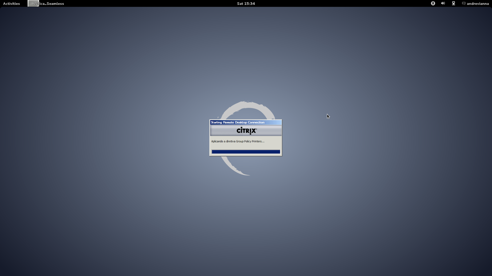Click the blue connection progress bar
The width and height of the screenshot is (492, 276).
click(x=246, y=152)
